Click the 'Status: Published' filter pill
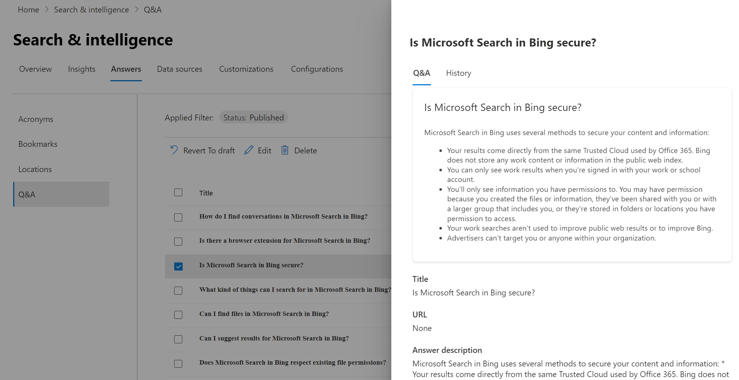Image resolution: width=739 pixels, height=380 pixels. click(253, 118)
